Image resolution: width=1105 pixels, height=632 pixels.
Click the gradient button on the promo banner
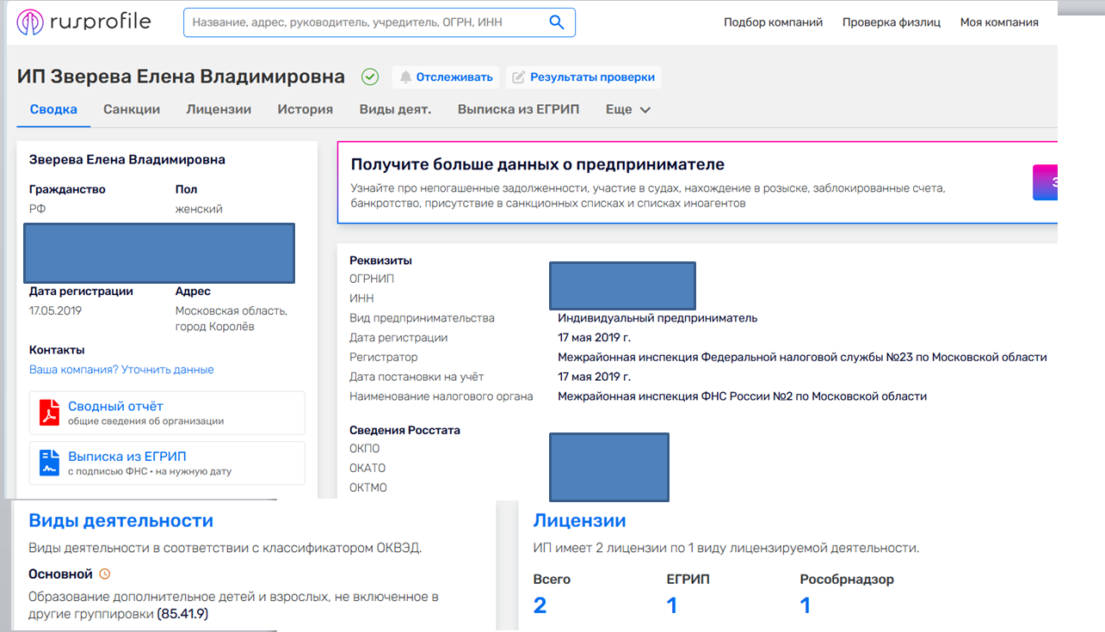1045,182
